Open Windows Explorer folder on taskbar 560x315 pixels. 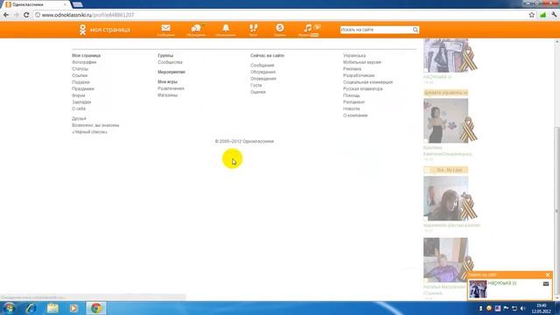click(52, 308)
